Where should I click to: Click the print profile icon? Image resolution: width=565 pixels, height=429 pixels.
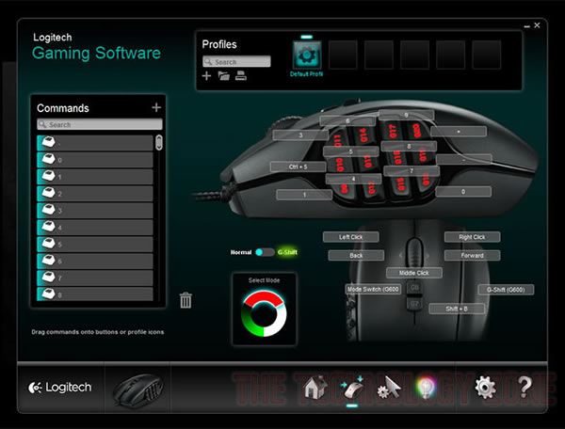click(x=241, y=76)
